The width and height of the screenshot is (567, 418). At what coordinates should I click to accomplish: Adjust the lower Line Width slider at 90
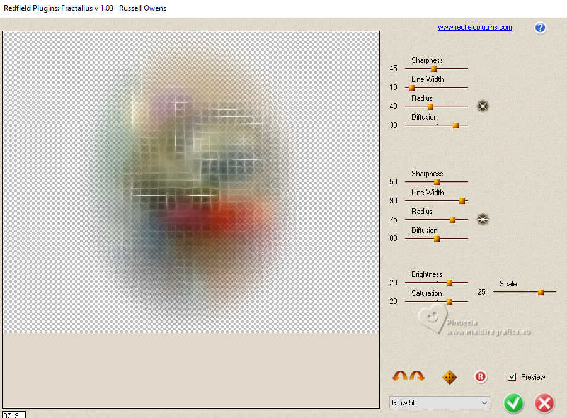(x=462, y=201)
